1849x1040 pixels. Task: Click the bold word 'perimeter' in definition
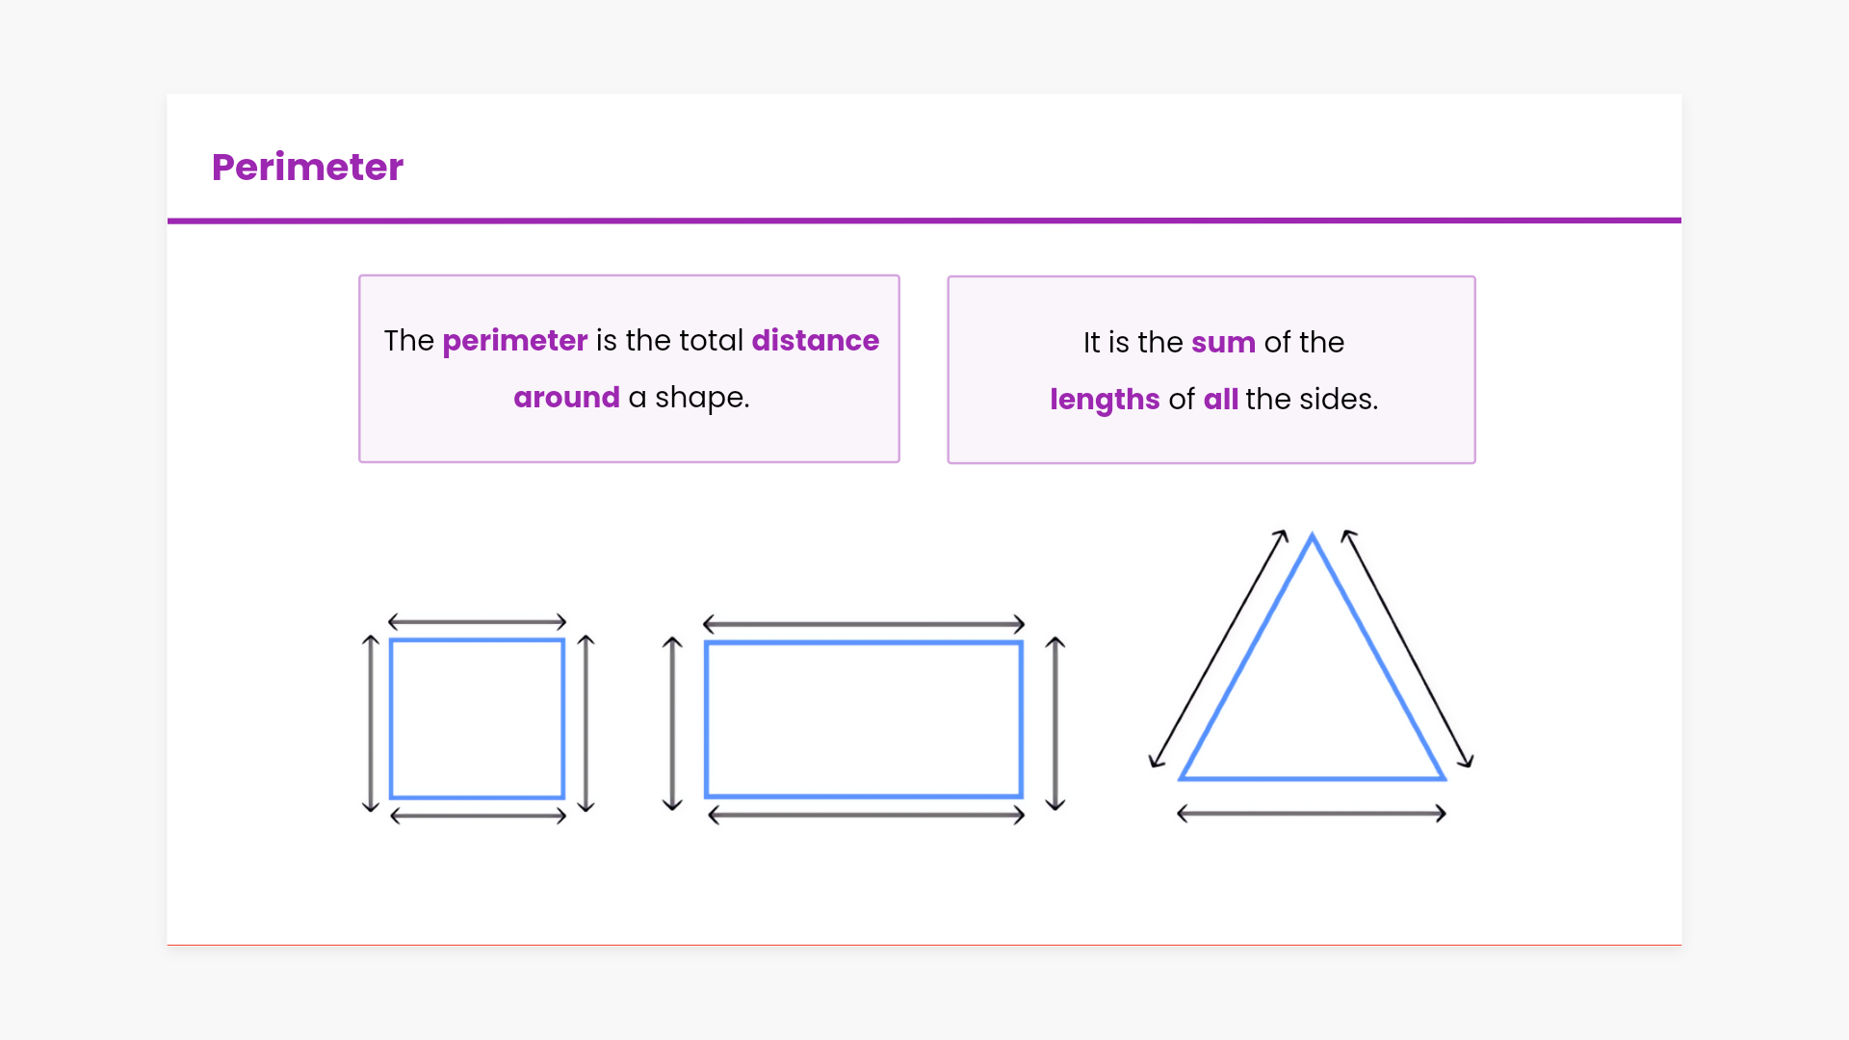[514, 341]
